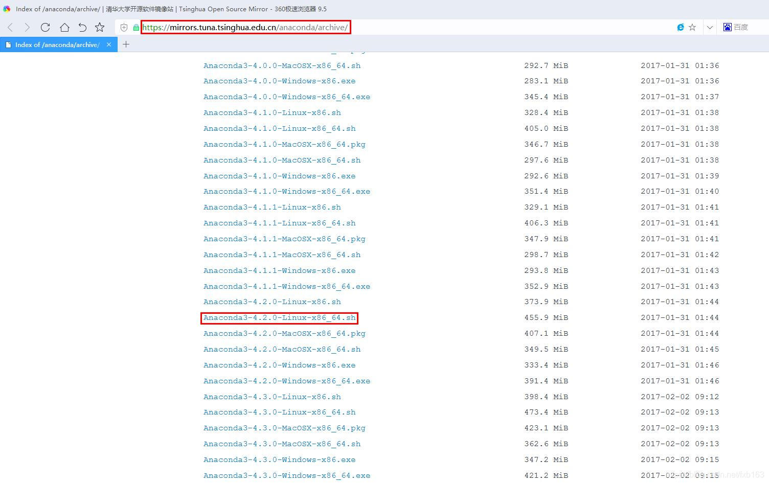Viewport: 769px width, 484px height.
Task: Click the IE compatibility mode icon
Action: 681,28
